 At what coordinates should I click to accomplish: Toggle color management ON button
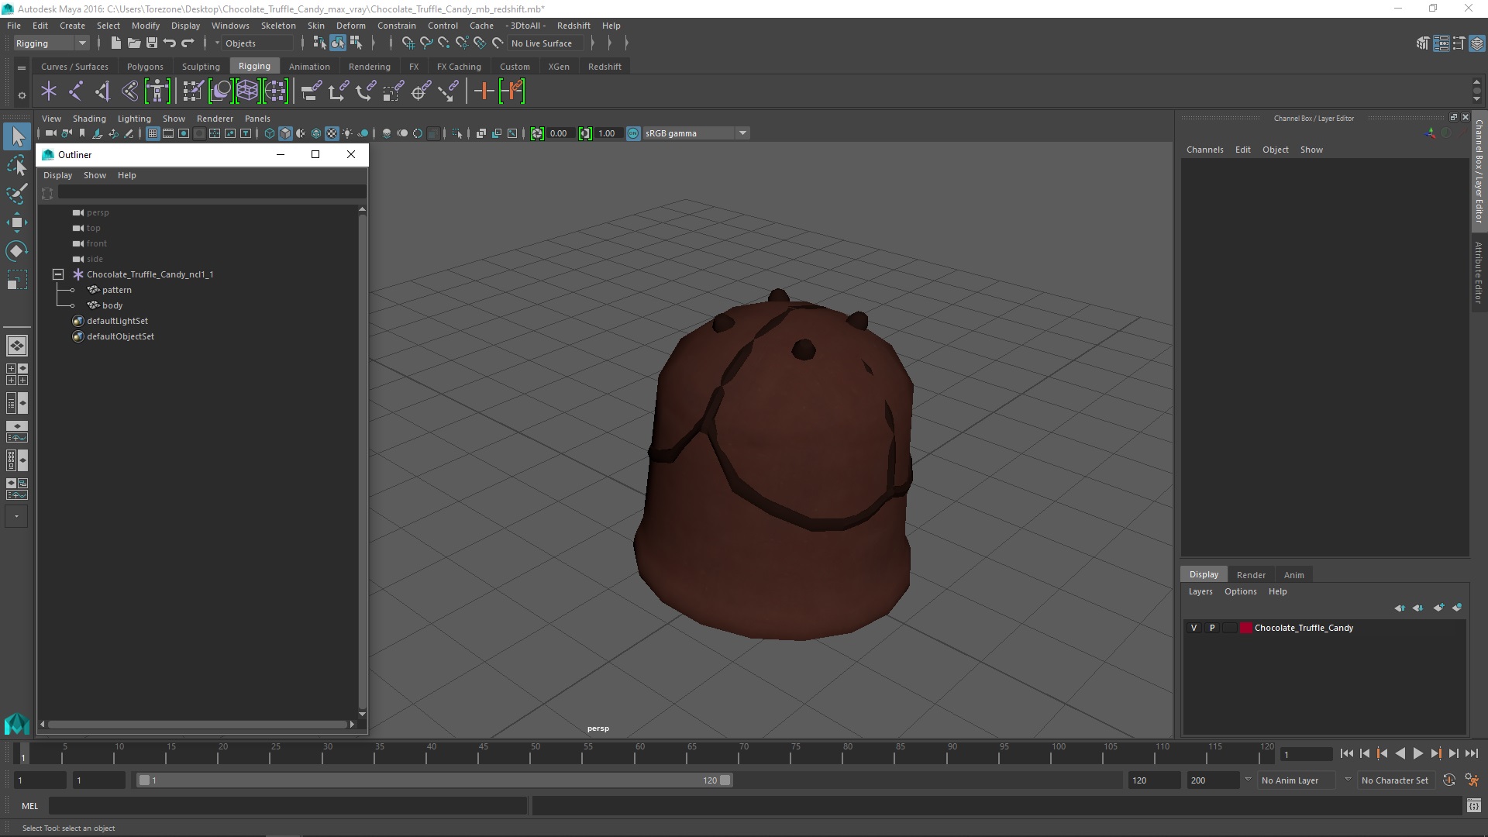633,133
